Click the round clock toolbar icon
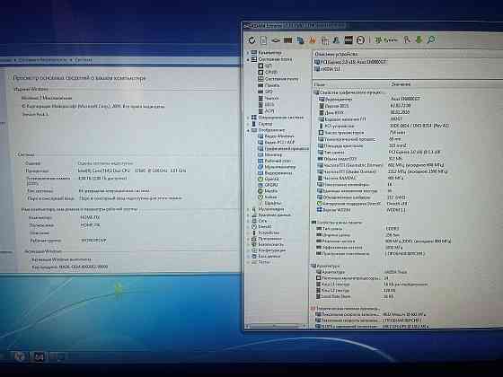This screenshot has width=503, height=377. pyautogui.click(x=360, y=40)
